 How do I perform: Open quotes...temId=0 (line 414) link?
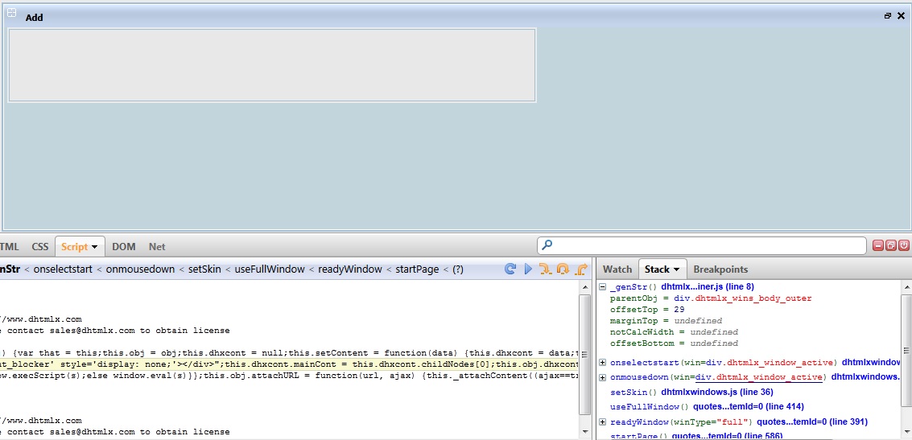749,407
